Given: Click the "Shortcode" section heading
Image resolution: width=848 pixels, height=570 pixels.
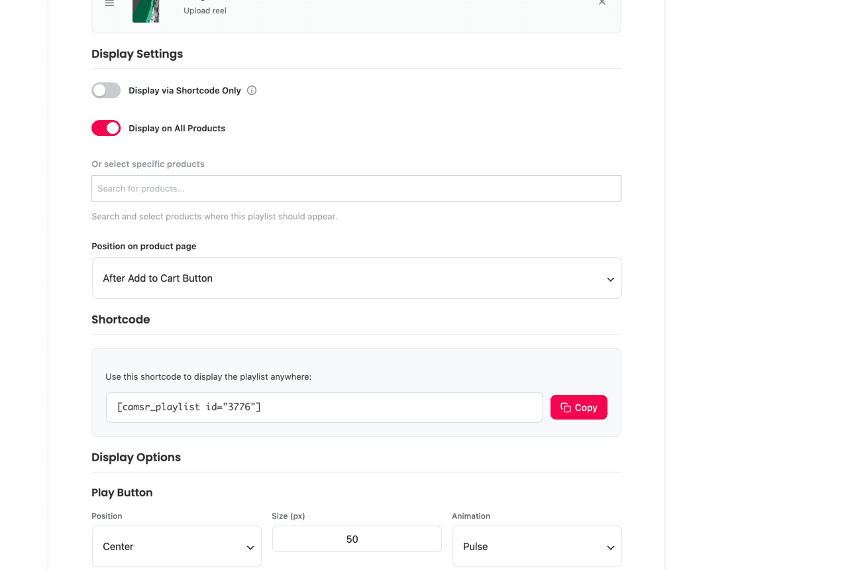Looking at the screenshot, I should [x=121, y=319].
